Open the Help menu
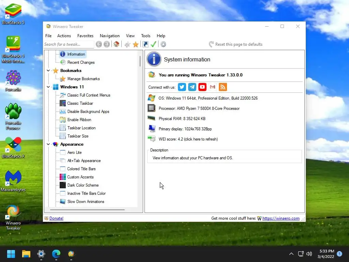Screen dimensions: 349x262 click(161, 36)
